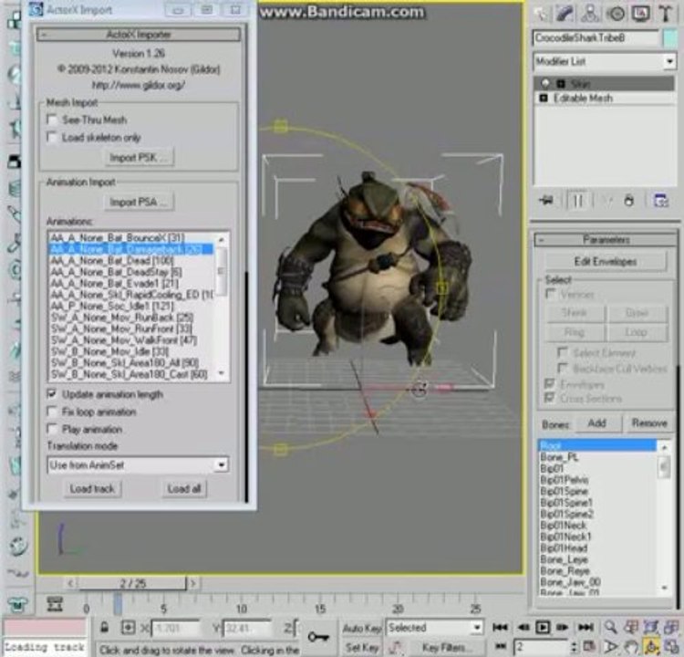The width and height of the screenshot is (684, 657).
Task: Open the Create command panel tab
Action: (541, 14)
